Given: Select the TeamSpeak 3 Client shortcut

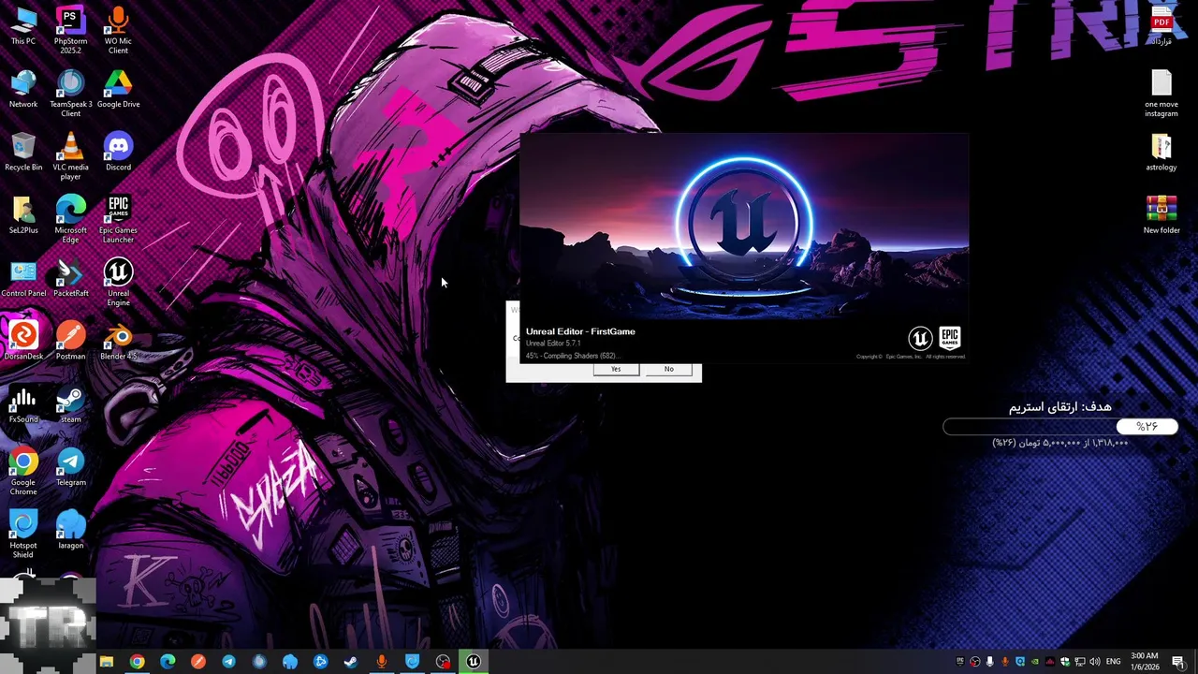Looking at the screenshot, I should [x=70, y=94].
